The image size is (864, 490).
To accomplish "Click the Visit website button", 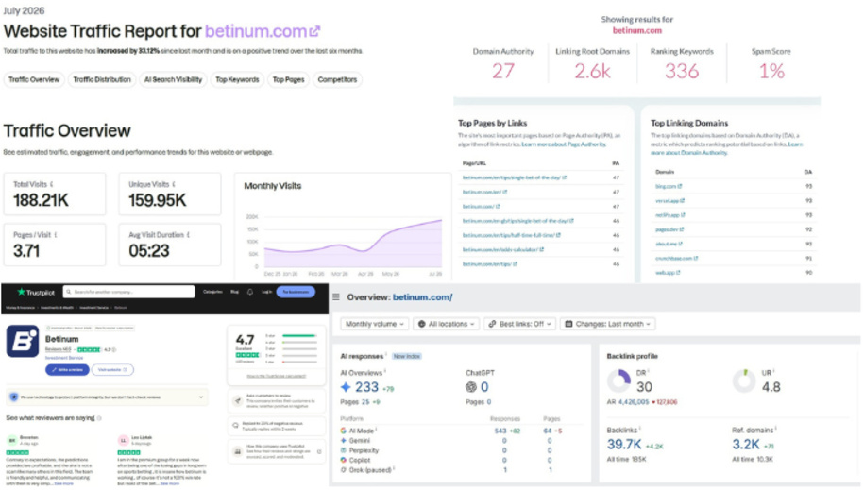I will [112, 370].
